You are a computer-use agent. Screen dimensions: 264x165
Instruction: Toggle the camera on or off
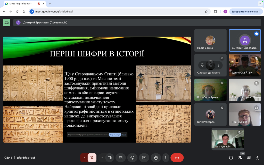pos(110,158)
